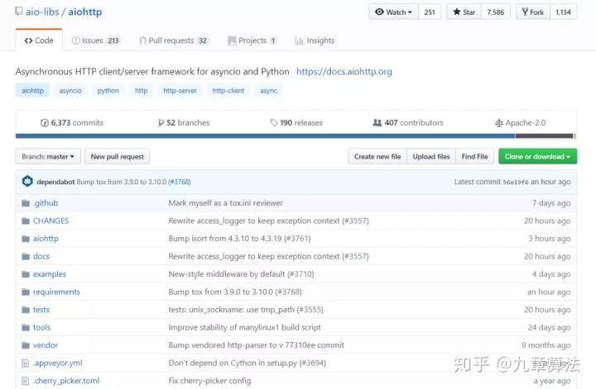Fork the aiohttp repository
The height and width of the screenshot is (389, 596).
pos(533,12)
